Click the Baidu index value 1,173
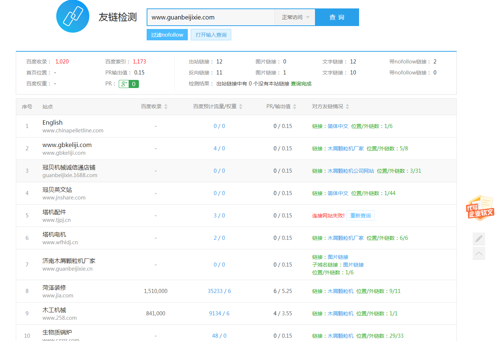498x341 pixels. point(139,62)
